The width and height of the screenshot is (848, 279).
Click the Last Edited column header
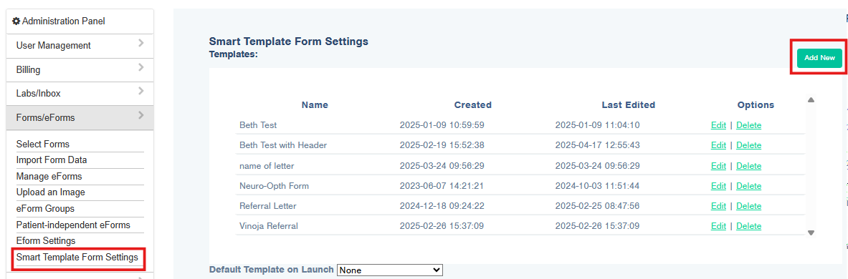tap(629, 104)
